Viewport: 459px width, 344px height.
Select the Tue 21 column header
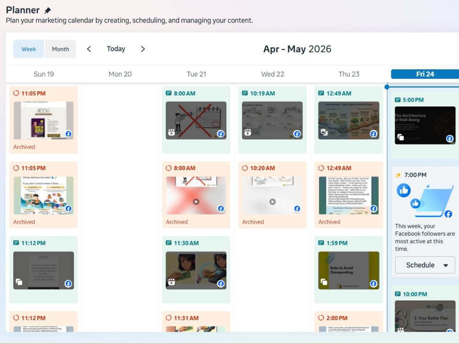tap(196, 74)
